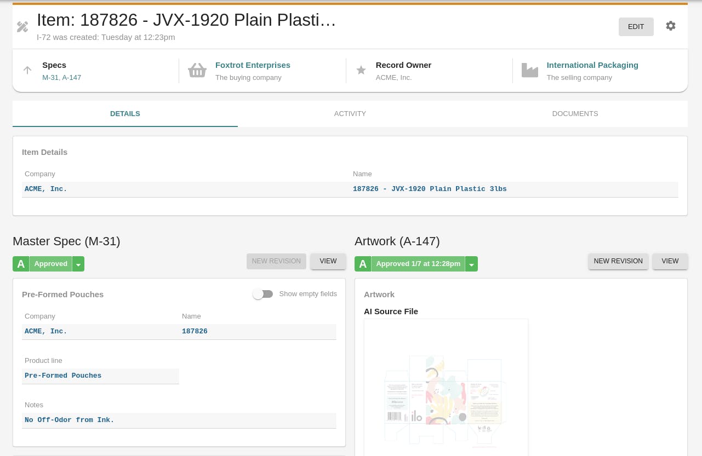
Task: Click the item tools icon beside title
Action: (22, 27)
